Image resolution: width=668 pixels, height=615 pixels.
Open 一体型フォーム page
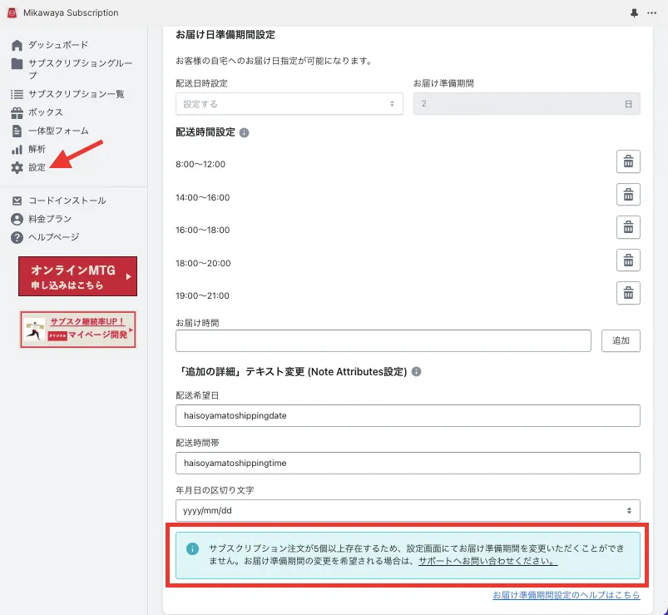tap(59, 131)
